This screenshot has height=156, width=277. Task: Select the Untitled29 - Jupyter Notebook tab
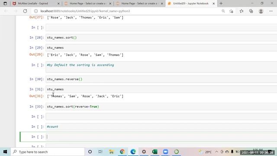pyautogui.click(x=191, y=3)
